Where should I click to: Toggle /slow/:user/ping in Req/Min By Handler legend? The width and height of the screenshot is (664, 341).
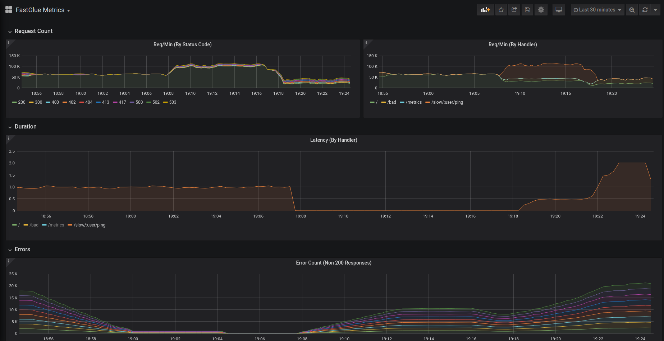coord(447,102)
